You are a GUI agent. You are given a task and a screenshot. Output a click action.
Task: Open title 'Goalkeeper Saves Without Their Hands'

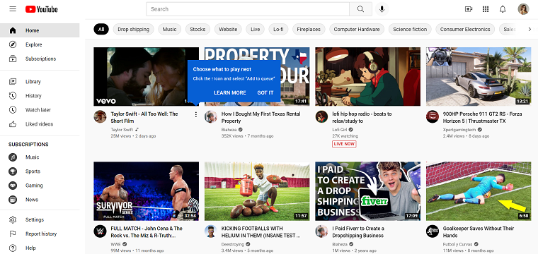pos(479,232)
